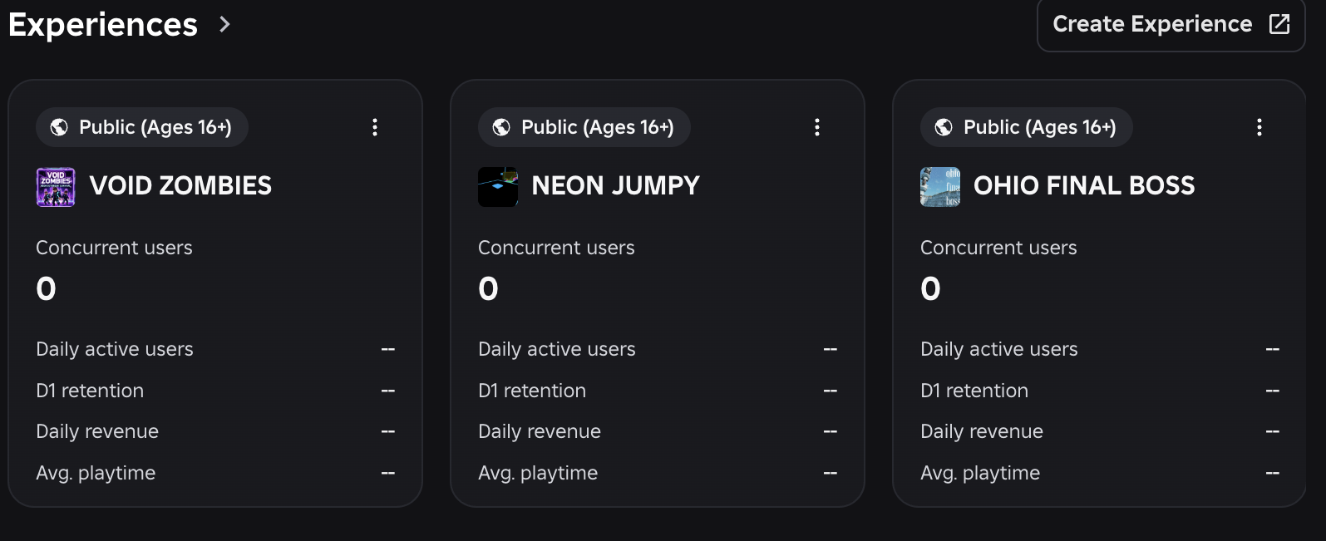Image resolution: width=1326 pixels, height=541 pixels.
Task: Click the external link icon in Create Experience
Action: click(1279, 24)
